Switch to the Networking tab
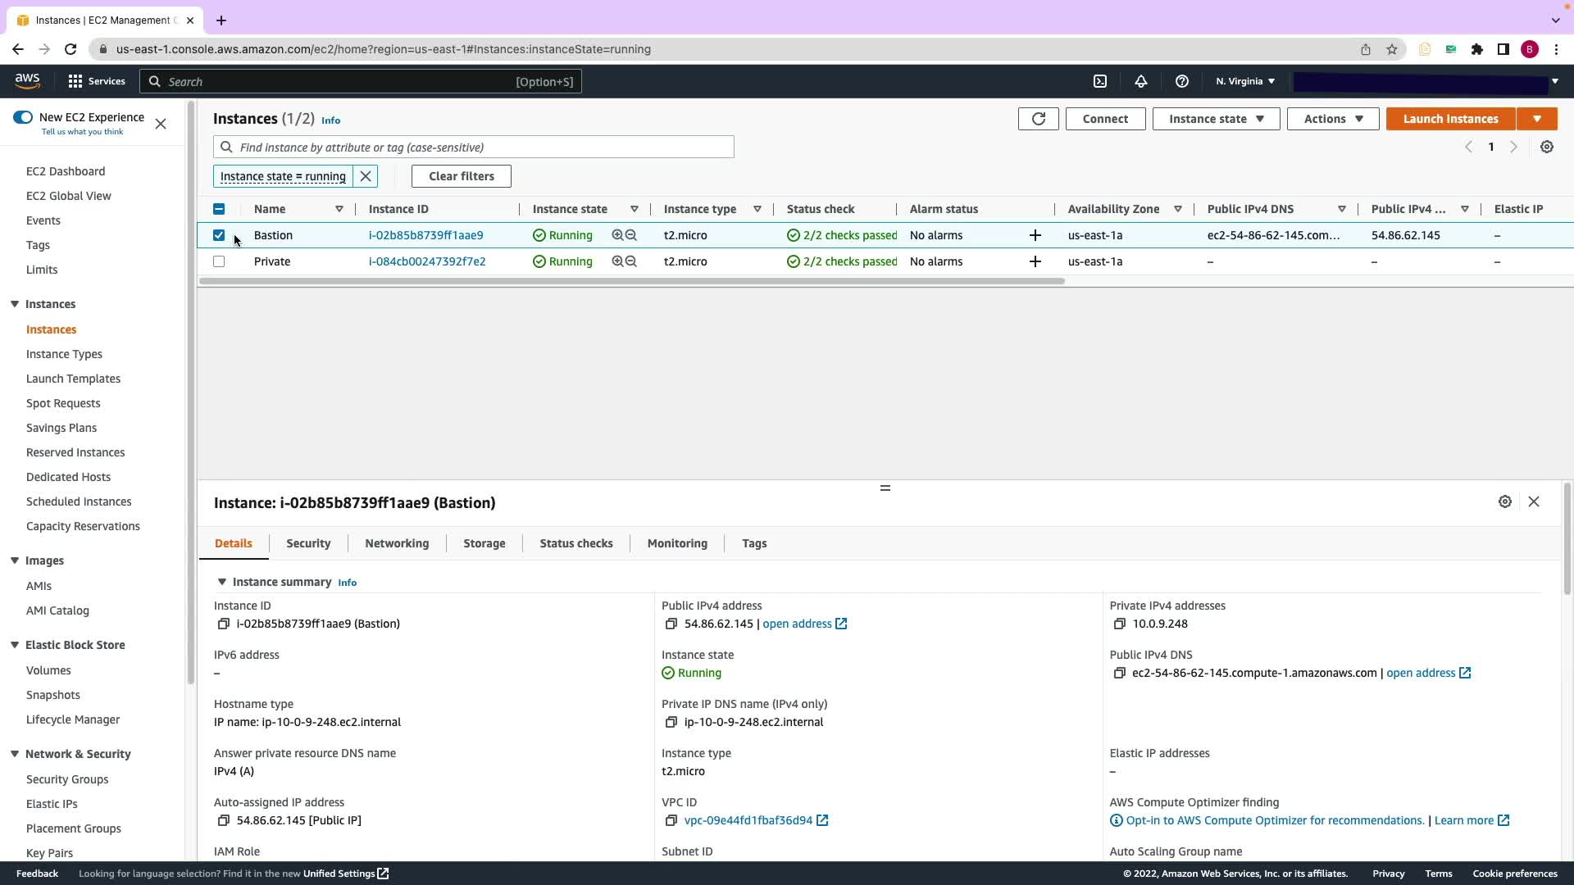This screenshot has width=1574, height=885. [x=397, y=543]
